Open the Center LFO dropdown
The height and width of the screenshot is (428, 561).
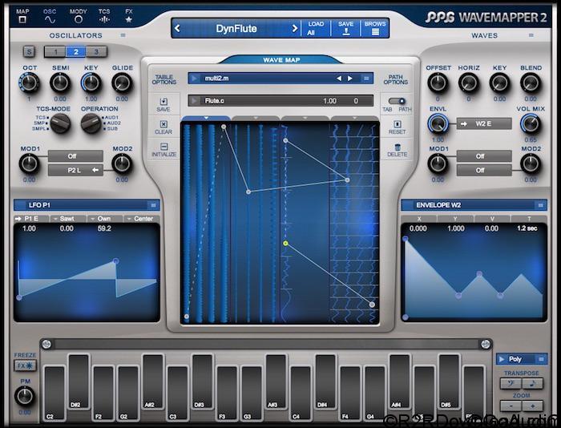pos(142,218)
